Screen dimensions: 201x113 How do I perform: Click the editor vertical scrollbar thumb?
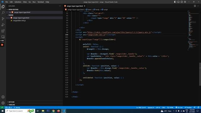[x=200, y=74]
